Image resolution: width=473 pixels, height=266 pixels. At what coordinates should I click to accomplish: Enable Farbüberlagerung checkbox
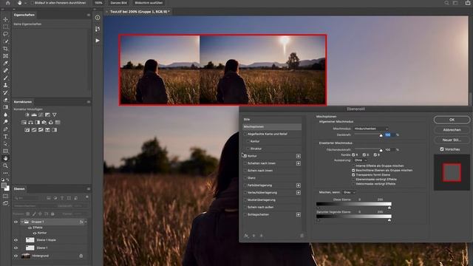click(245, 185)
